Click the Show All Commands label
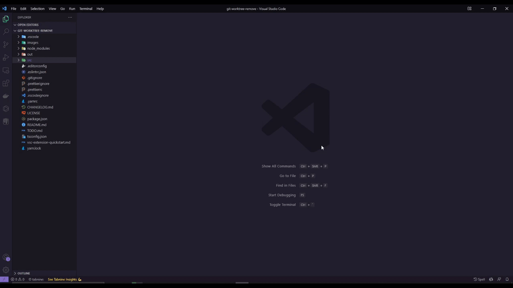 coord(279,166)
